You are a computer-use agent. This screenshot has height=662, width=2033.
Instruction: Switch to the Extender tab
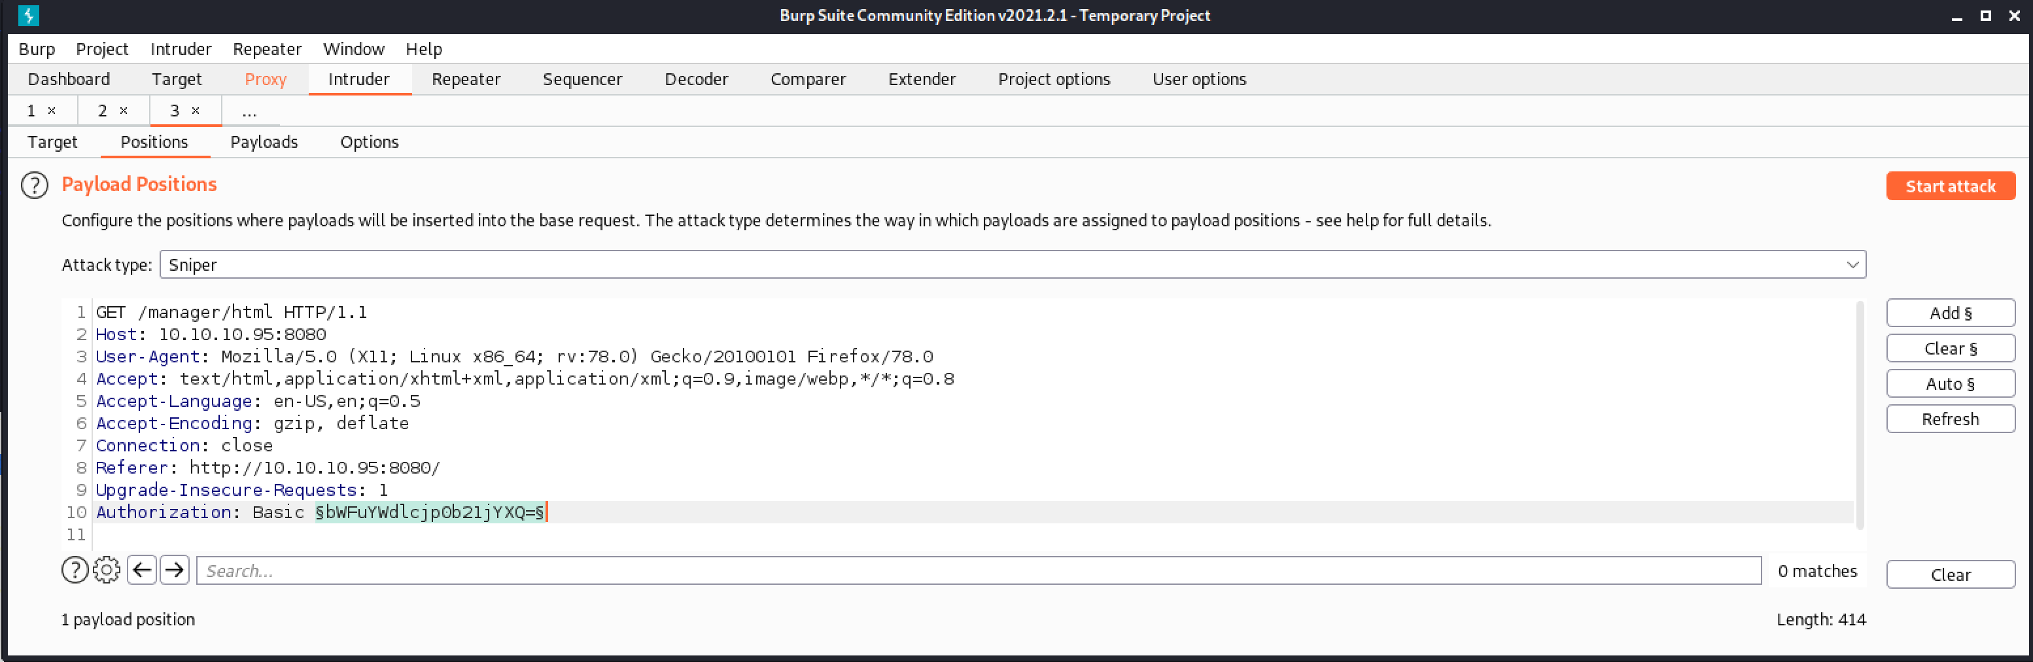(x=922, y=79)
